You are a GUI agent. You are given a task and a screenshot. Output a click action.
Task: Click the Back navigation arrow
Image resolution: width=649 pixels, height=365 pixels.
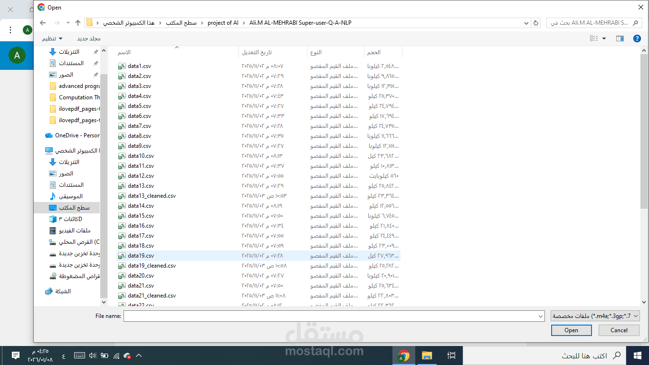[x=43, y=23]
